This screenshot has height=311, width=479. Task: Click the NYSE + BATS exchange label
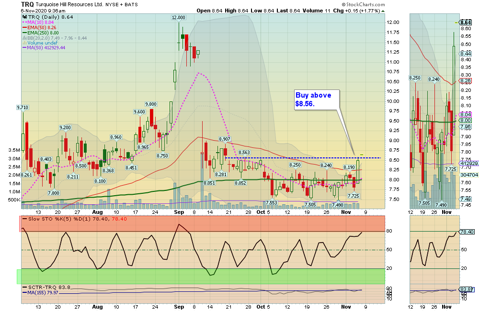(122, 5)
